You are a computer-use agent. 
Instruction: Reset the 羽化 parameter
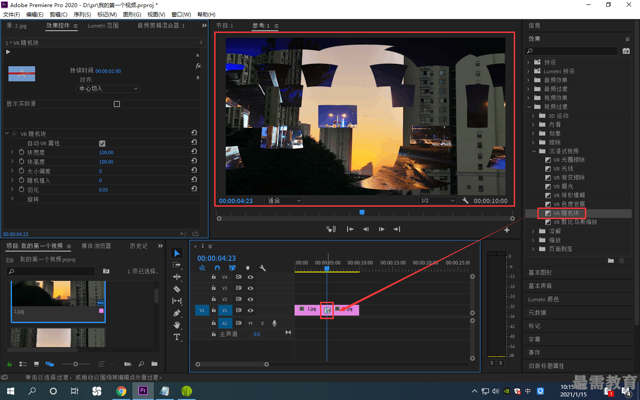pyautogui.click(x=194, y=189)
